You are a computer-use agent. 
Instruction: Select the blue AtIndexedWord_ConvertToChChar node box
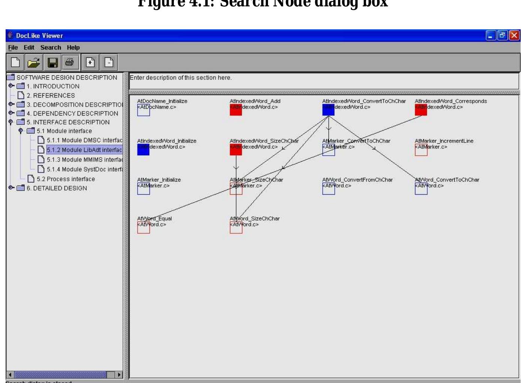pyautogui.click(x=328, y=110)
